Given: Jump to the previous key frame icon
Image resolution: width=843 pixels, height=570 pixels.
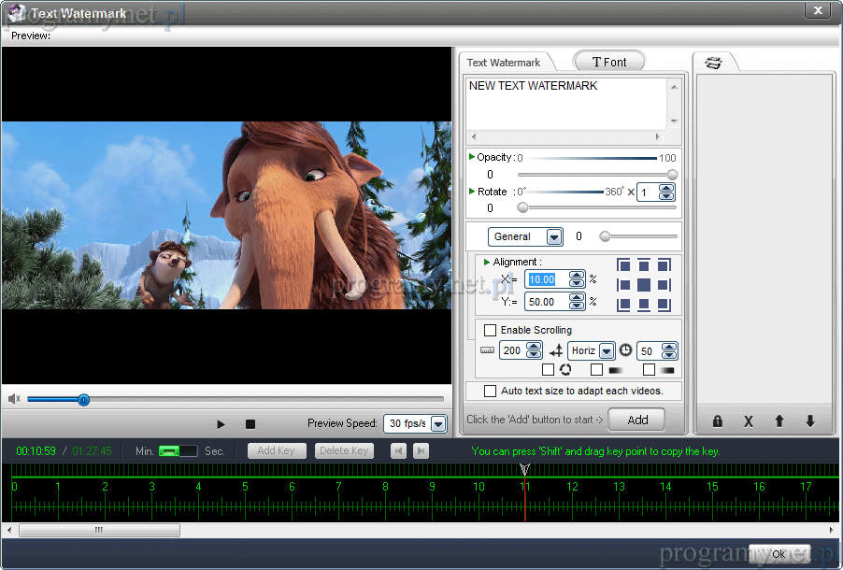Looking at the screenshot, I should [398, 451].
